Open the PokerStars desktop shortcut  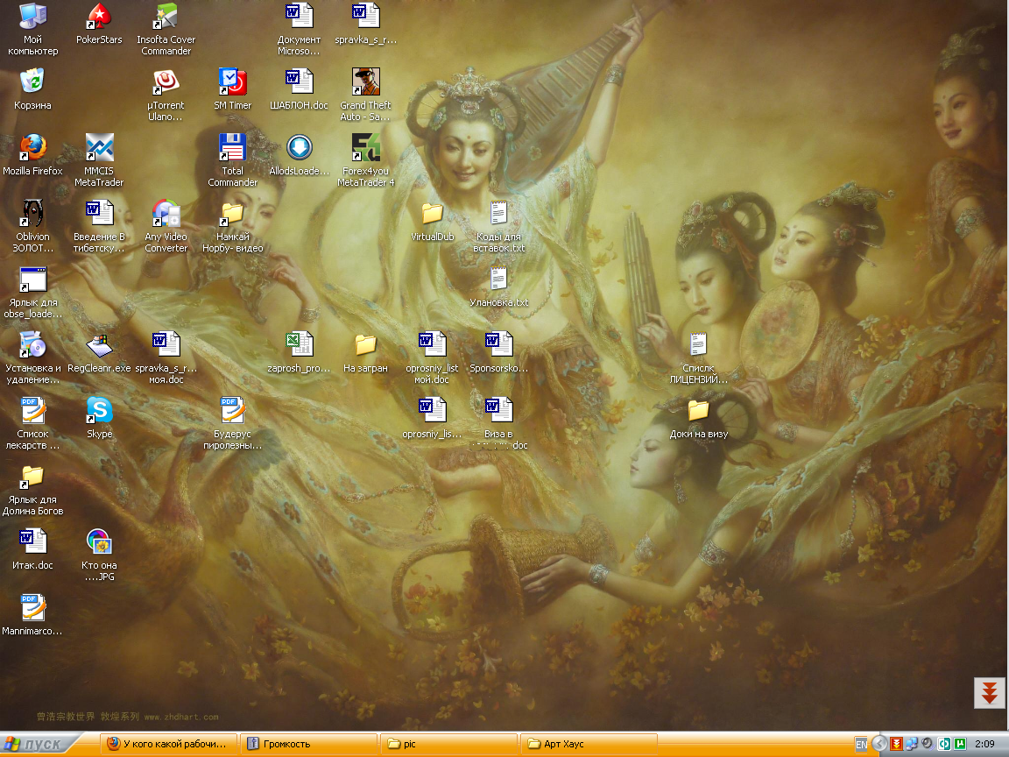pos(99,17)
